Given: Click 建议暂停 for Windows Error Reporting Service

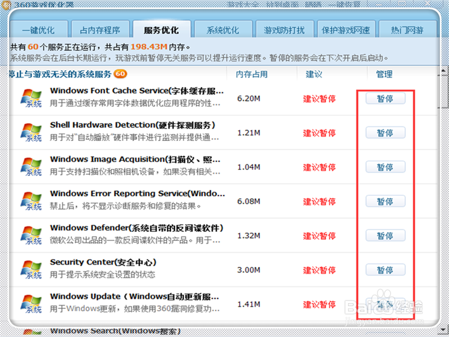Looking at the screenshot, I should (x=319, y=202).
